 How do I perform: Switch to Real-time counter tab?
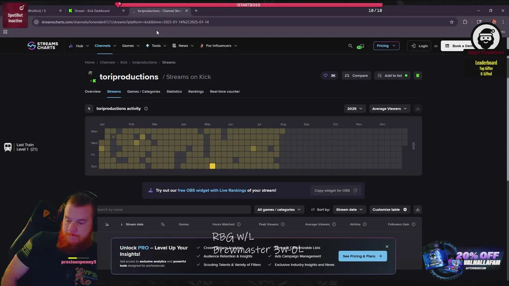pyautogui.click(x=225, y=91)
